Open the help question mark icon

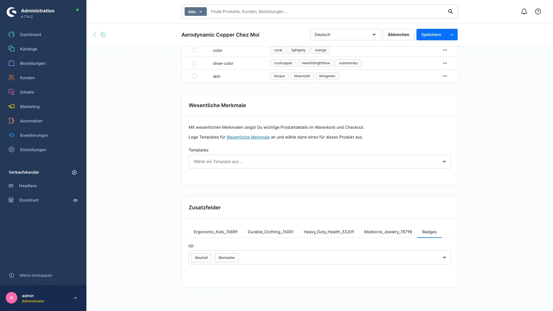pos(538,12)
